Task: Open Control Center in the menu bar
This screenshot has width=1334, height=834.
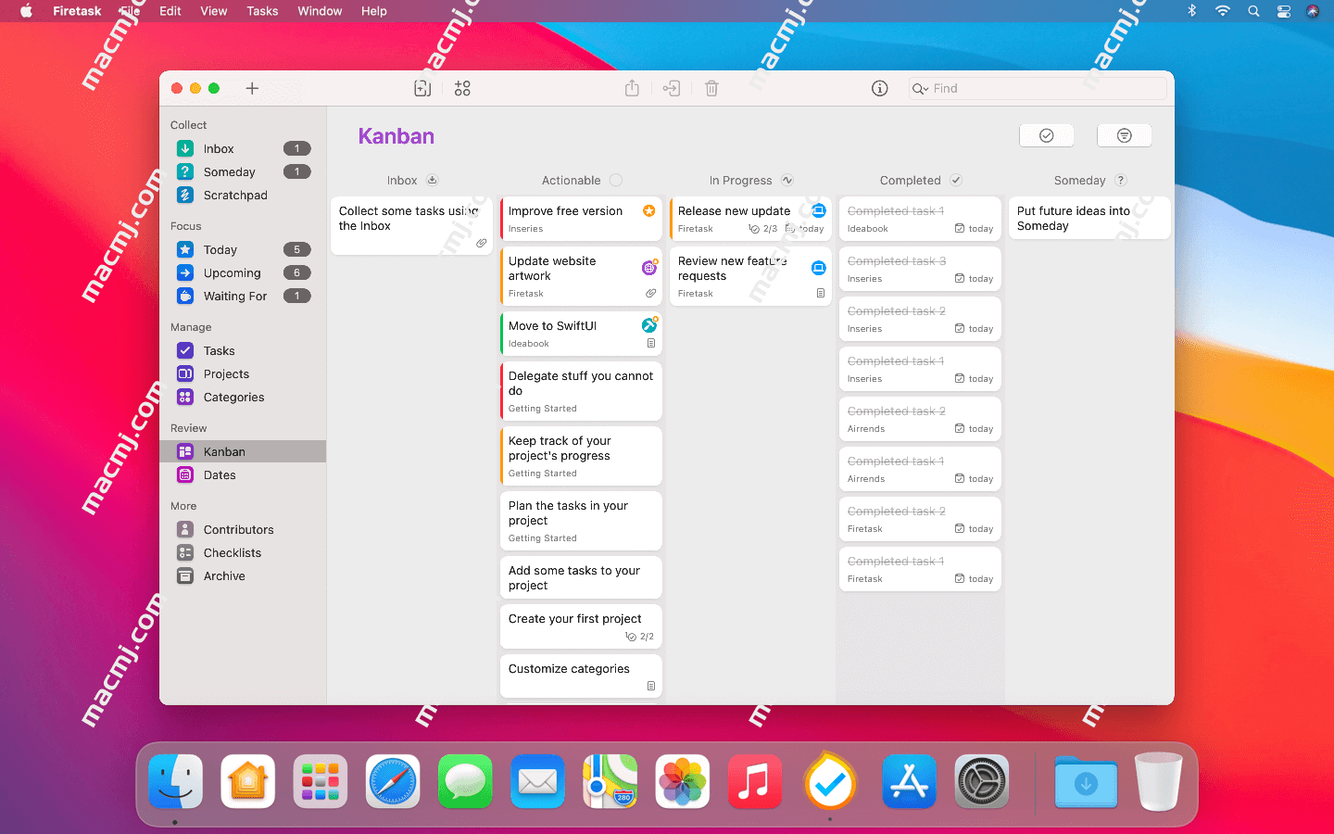Action: point(1284,11)
